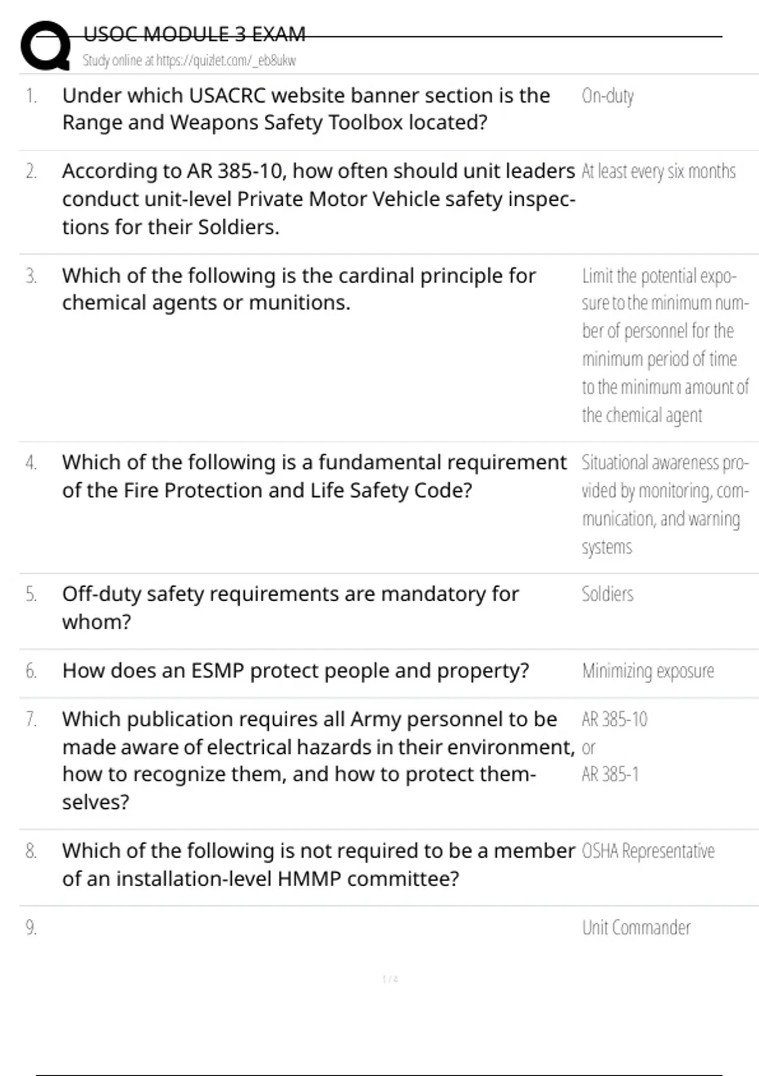Click the "On-duty" answer text

(607, 96)
